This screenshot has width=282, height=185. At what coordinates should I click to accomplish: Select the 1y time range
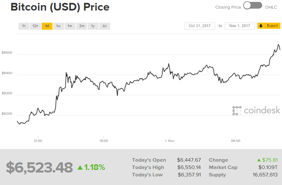click(93, 26)
